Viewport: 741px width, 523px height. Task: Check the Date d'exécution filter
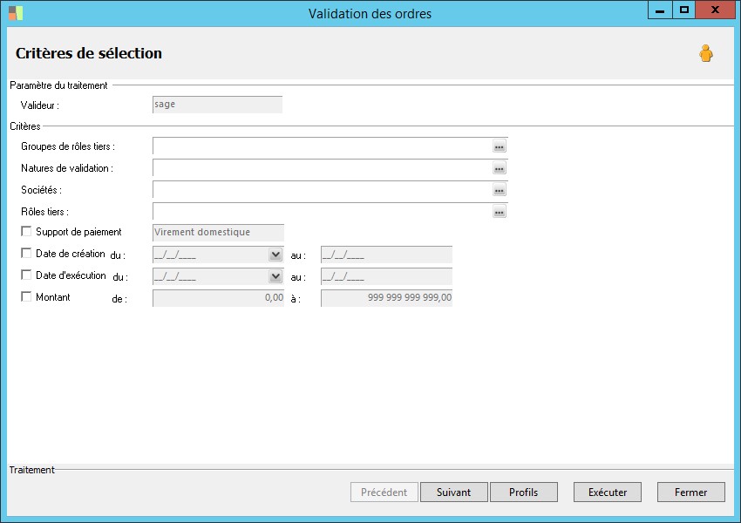26,275
